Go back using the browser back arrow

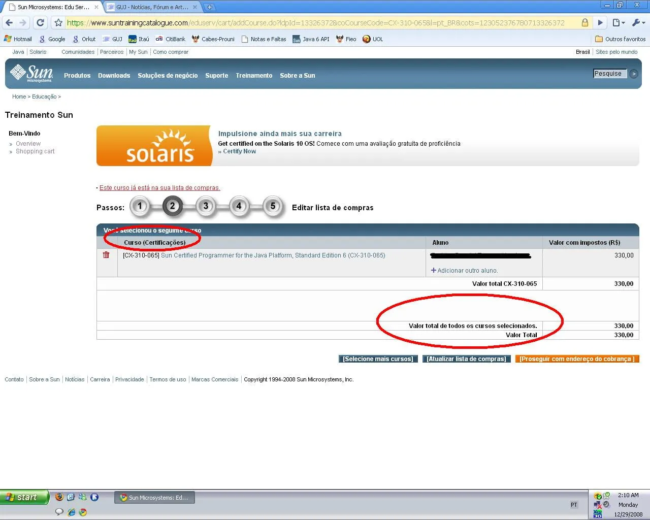(9, 22)
